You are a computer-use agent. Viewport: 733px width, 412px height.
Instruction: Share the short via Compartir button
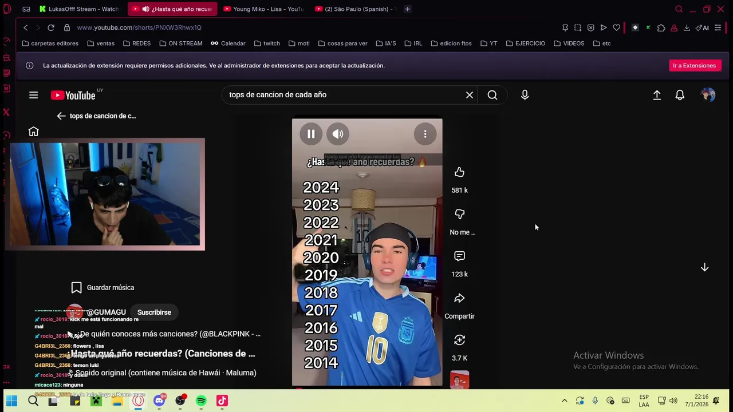[459, 298]
